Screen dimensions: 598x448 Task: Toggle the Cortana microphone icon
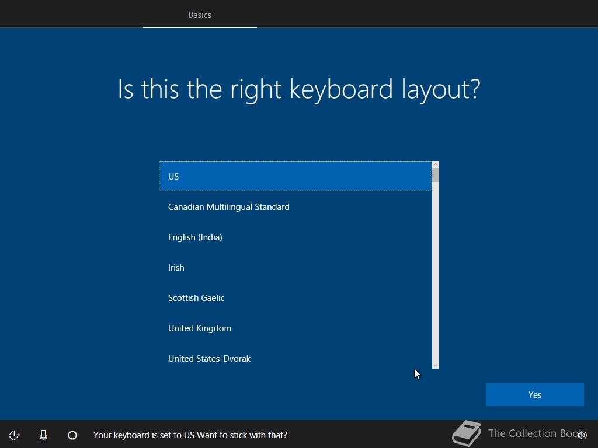pyautogui.click(x=43, y=435)
